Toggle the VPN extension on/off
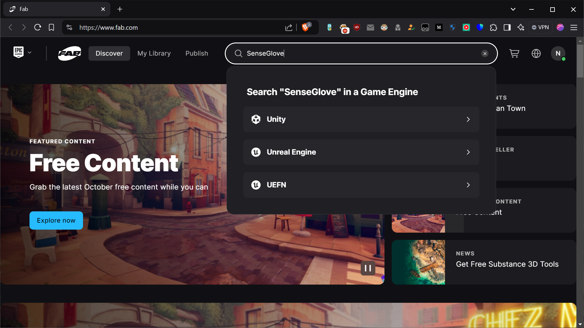Viewport: 584px width, 328px height. pyautogui.click(x=541, y=27)
